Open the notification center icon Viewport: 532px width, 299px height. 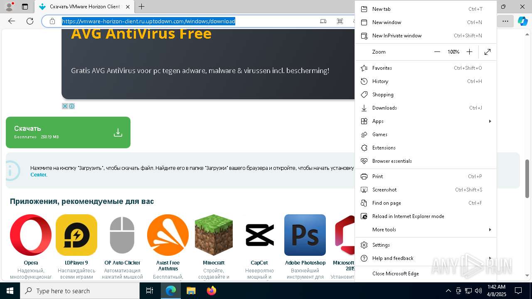click(x=518, y=291)
